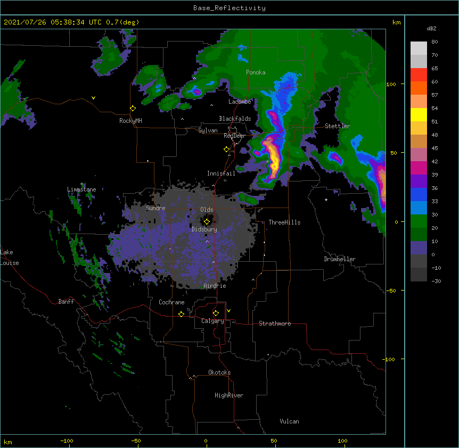Click the Sundre city label
The image size is (459, 448).
click(x=155, y=208)
